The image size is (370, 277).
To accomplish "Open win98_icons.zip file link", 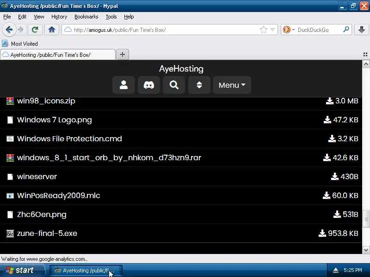I will [46, 101].
